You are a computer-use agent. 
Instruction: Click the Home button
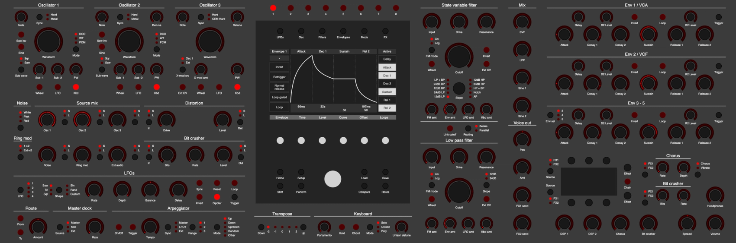click(280, 172)
